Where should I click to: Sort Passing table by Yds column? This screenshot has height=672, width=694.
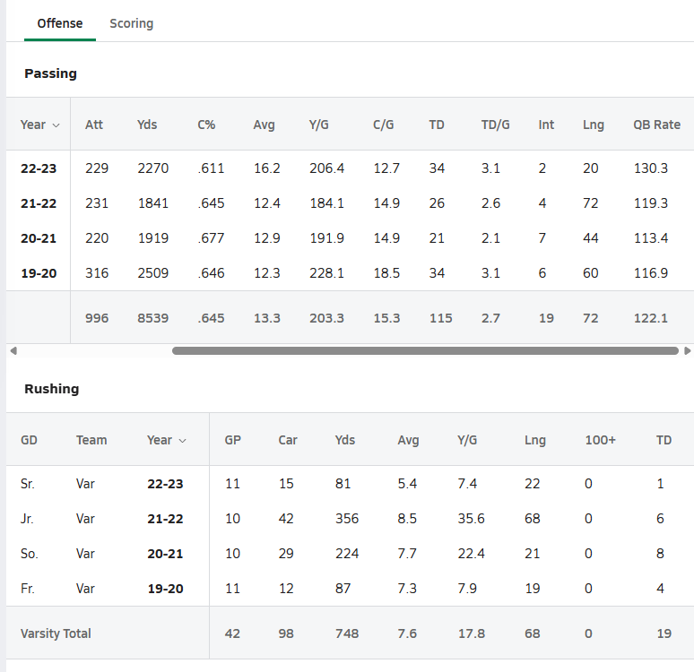pos(147,125)
